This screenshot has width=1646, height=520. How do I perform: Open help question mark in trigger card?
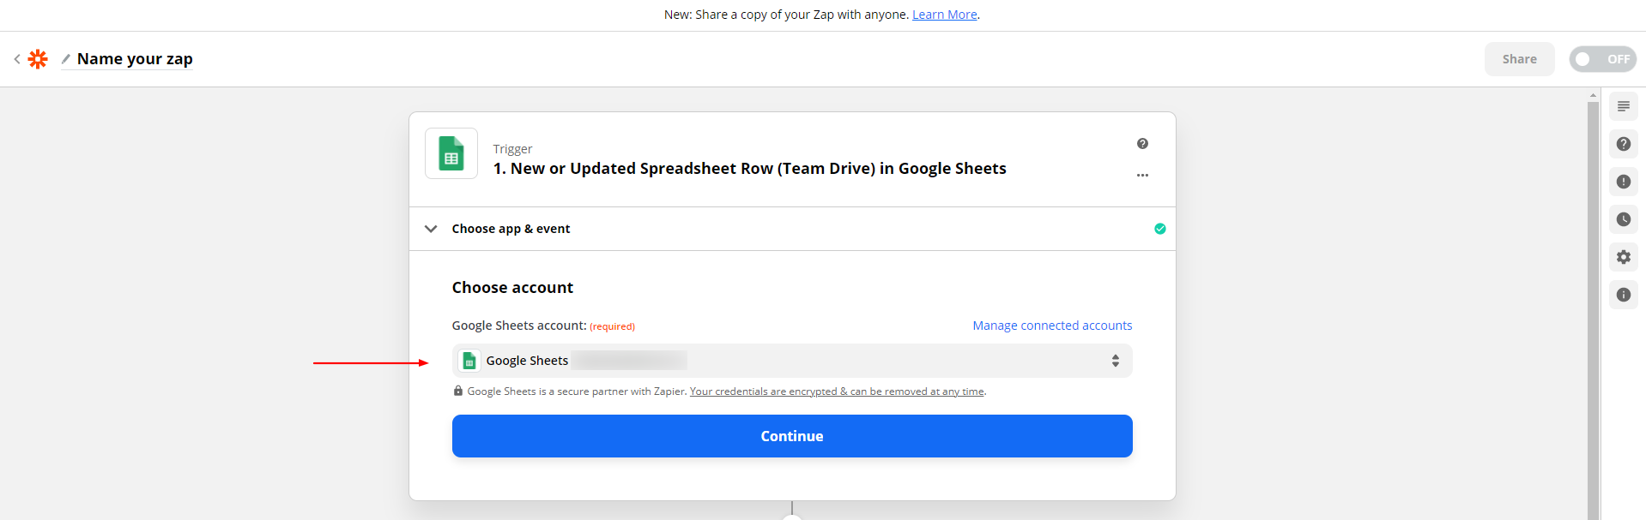(1142, 144)
